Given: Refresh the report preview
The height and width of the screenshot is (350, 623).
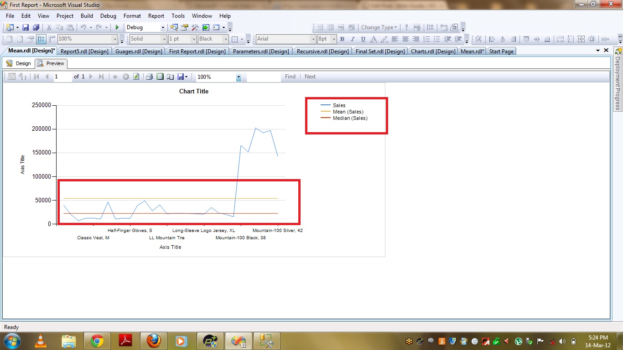Looking at the screenshot, I should (x=136, y=77).
